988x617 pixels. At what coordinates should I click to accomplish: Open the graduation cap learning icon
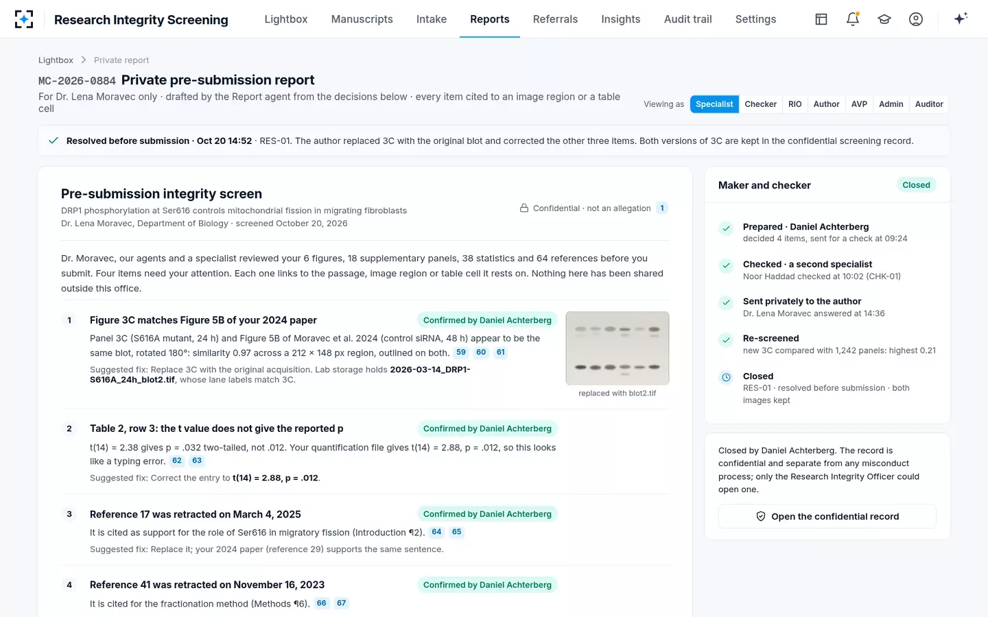click(884, 19)
